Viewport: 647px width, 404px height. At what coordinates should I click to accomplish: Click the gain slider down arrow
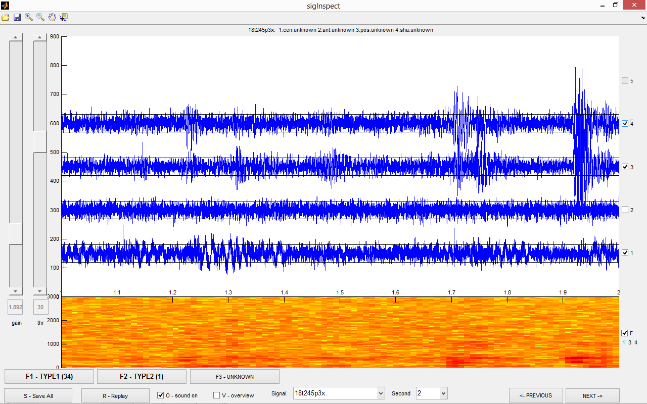click(x=16, y=291)
